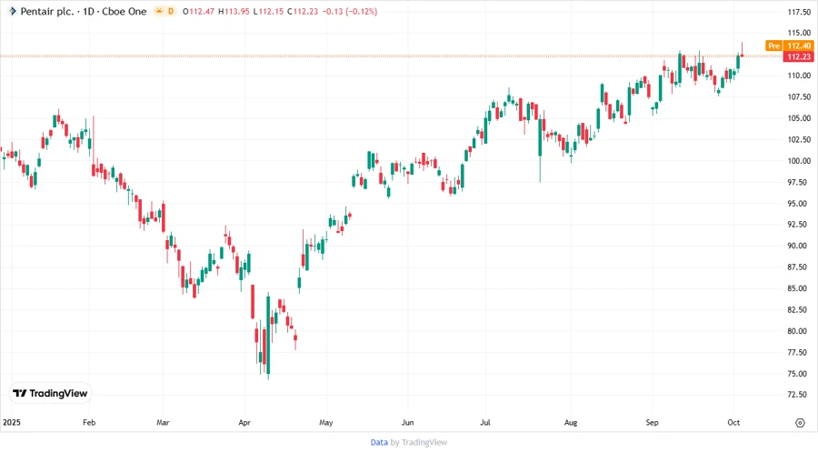Screen dimensions: 818x453
Task: Click the dotted current price line
Action: pyautogui.click(x=364, y=56)
